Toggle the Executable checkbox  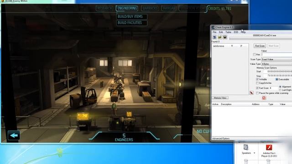pos(277,79)
